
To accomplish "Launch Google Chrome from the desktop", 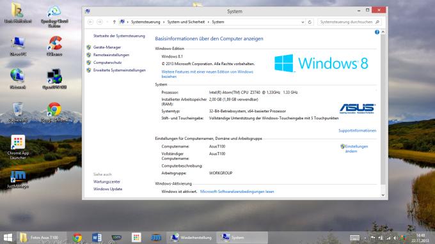I will point(54,112).
